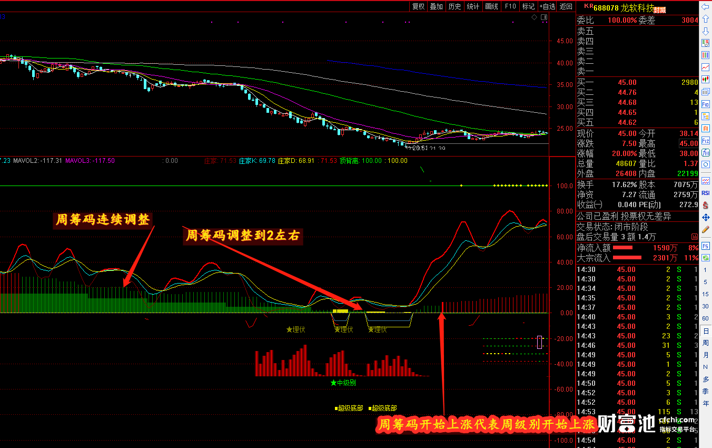Select the 月 monthly period
Image resolution: width=712 pixels, height=448 pixels.
click(706, 355)
